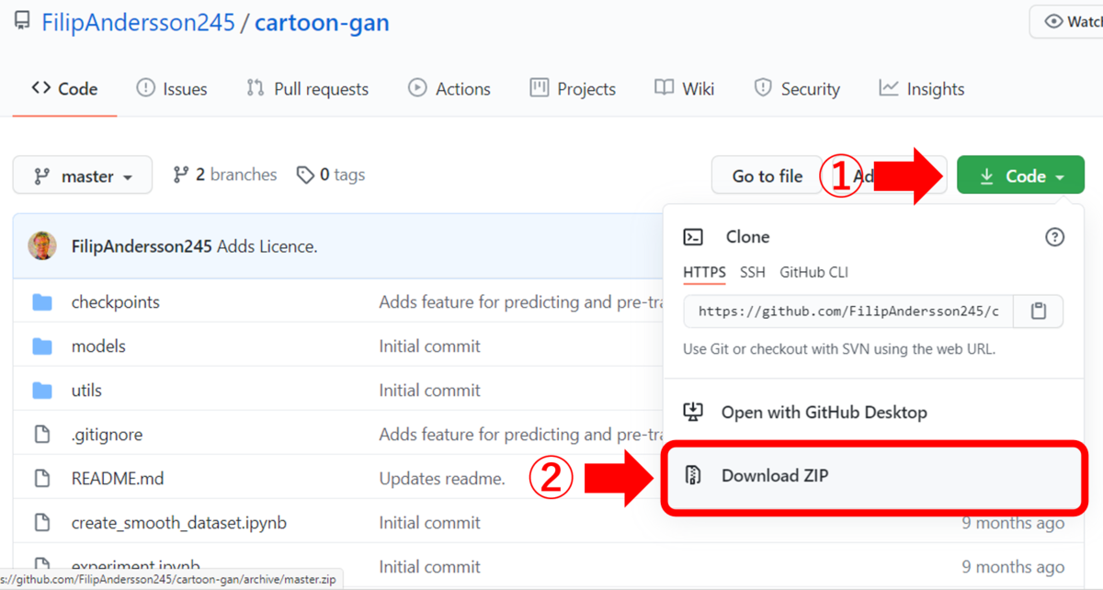Open the models Initial commit message
This screenshot has width=1103, height=590.
pos(430,346)
